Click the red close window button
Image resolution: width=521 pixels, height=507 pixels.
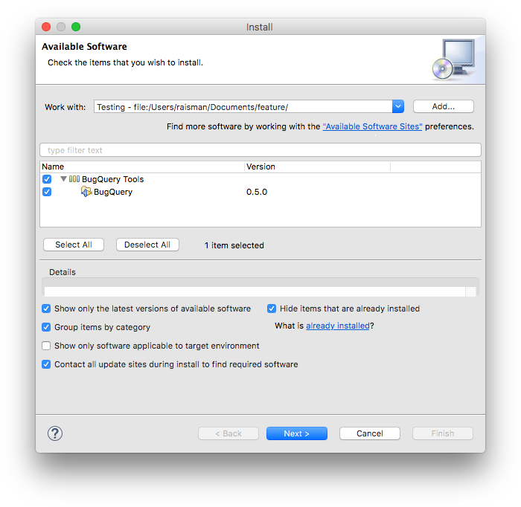click(46, 27)
